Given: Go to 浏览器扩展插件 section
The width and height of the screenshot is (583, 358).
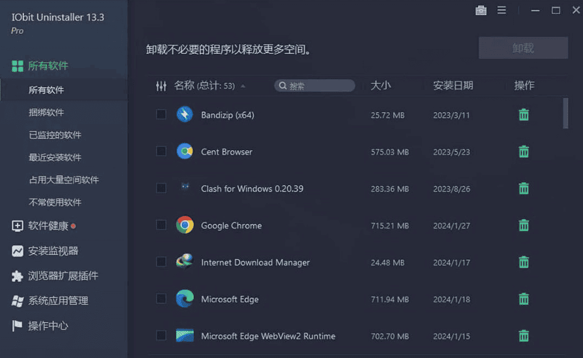Looking at the screenshot, I should pyautogui.click(x=63, y=276).
